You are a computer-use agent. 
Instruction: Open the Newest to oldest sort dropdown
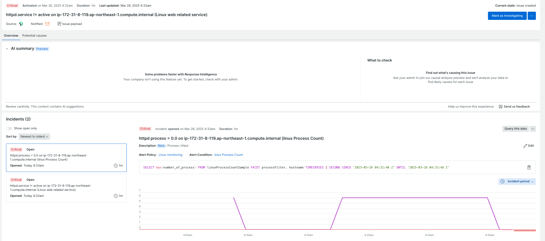coord(34,137)
